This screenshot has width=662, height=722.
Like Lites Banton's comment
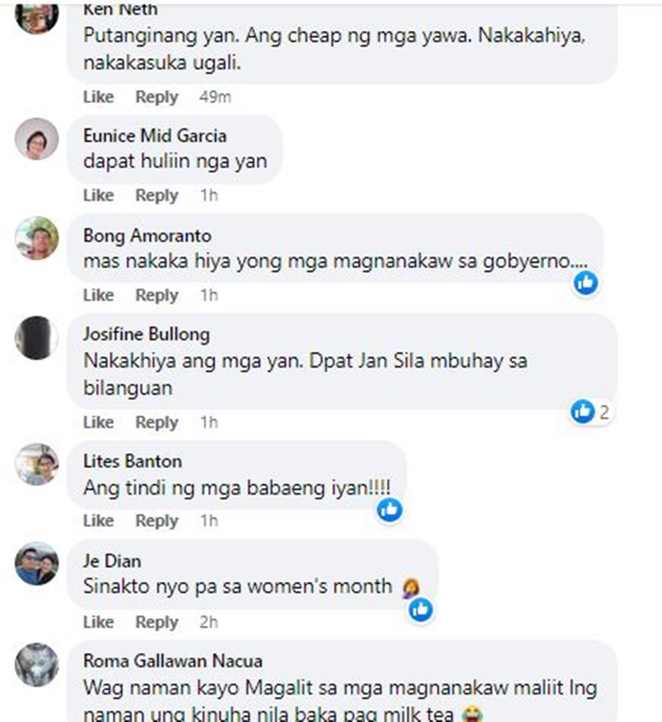98,521
